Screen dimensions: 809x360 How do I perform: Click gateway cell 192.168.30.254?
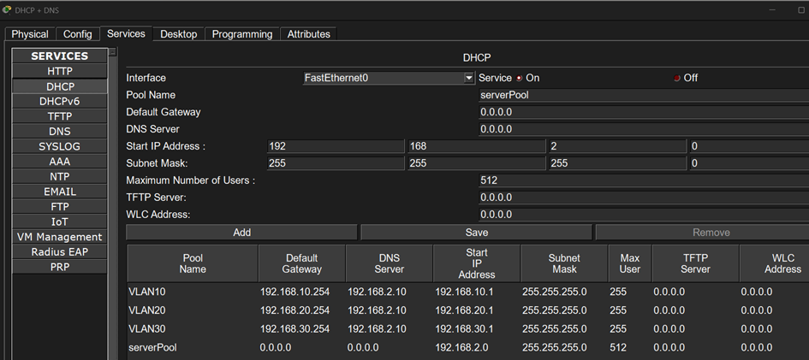click(x=294, y=329)
